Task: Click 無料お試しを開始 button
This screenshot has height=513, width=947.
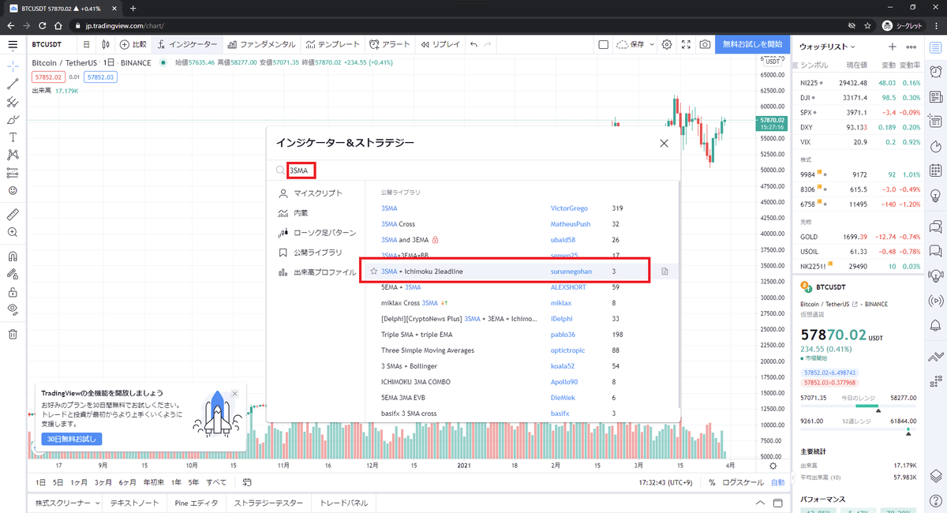Action: coord(753,45)
